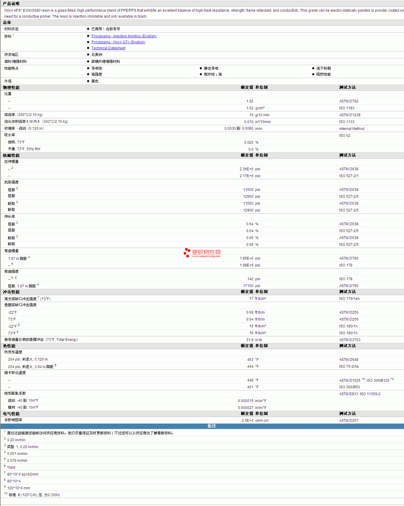The image size is (404, 506).
Task: Click the 0.0030 到 0.0080 shrinkage value
Action: click(x=239, y=129)
